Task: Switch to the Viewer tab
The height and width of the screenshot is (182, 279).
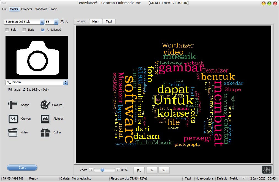Action: [x=81, y=21]
